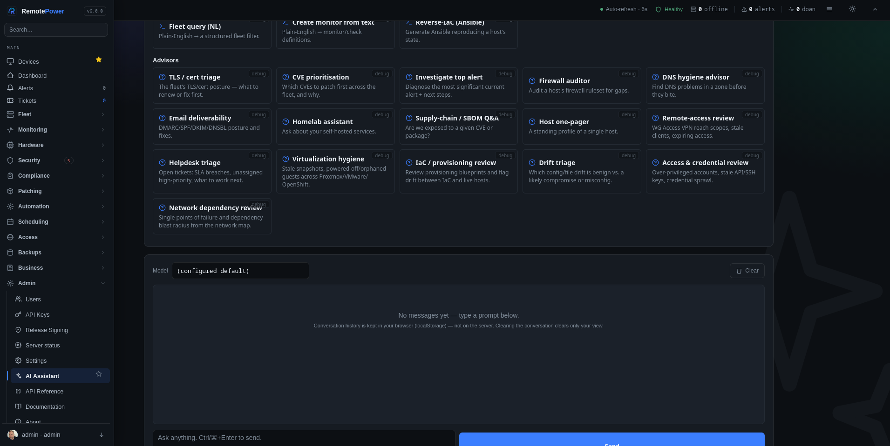Click the Server status gear icon
The image size is (890, 446).
point(18,345)
